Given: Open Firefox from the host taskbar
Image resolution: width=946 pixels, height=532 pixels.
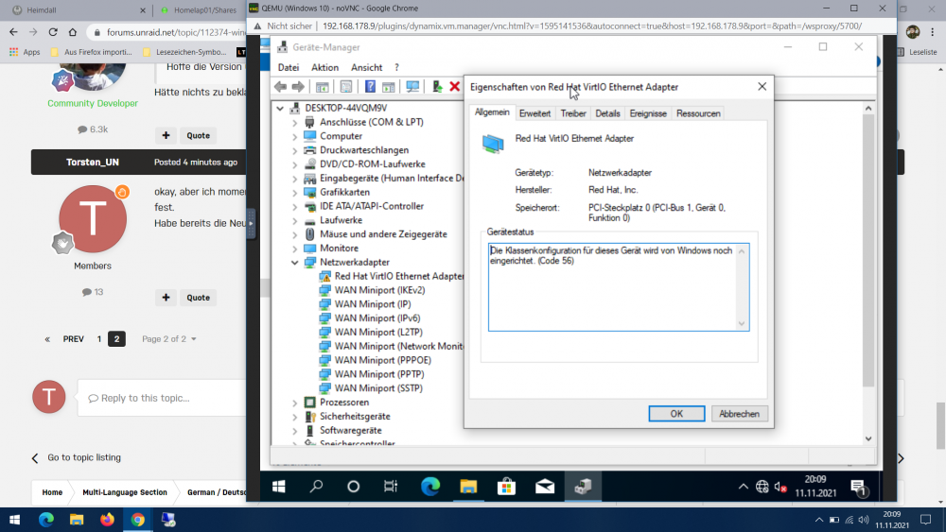Looking at the screenshot, I should tap(108, 520).
